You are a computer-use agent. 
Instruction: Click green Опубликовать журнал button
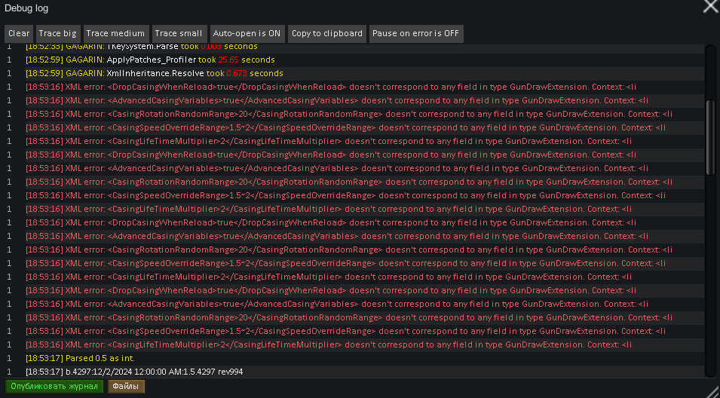[54, 387]
